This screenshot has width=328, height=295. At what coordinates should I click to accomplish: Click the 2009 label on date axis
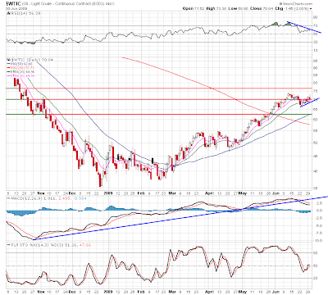coord(108,193)
